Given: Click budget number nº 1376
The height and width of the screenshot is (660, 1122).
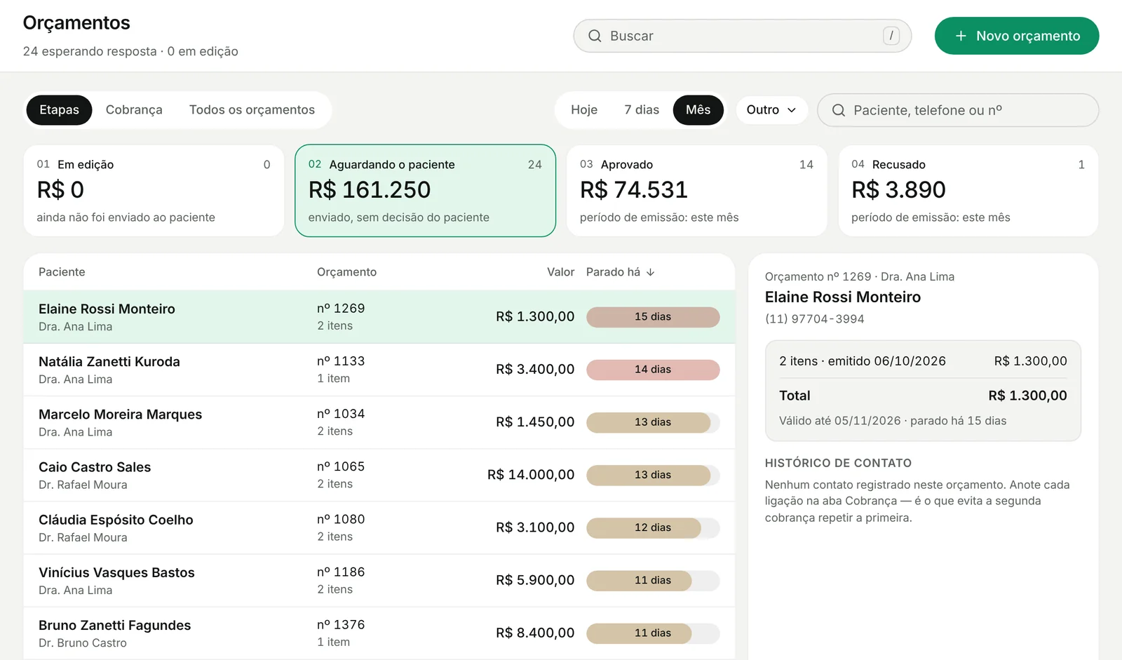Looking at the screenshot, I should click(x=341, y=625).
